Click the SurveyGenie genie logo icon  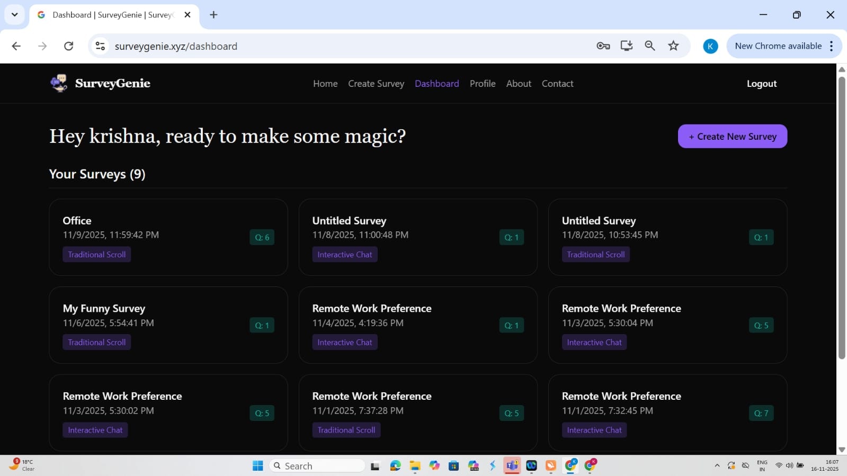59,83
